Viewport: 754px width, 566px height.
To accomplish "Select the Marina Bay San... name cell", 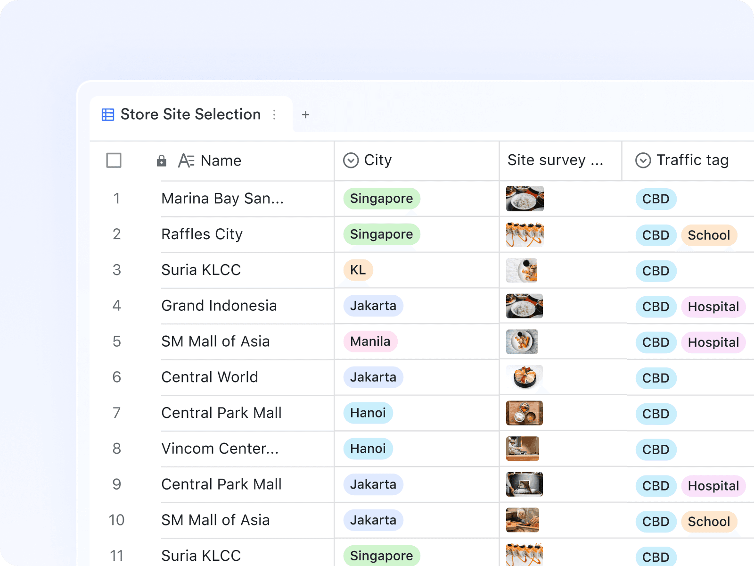I will point(247,199).
